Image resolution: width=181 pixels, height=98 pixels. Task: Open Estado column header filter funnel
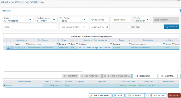(x=130, y=40)
